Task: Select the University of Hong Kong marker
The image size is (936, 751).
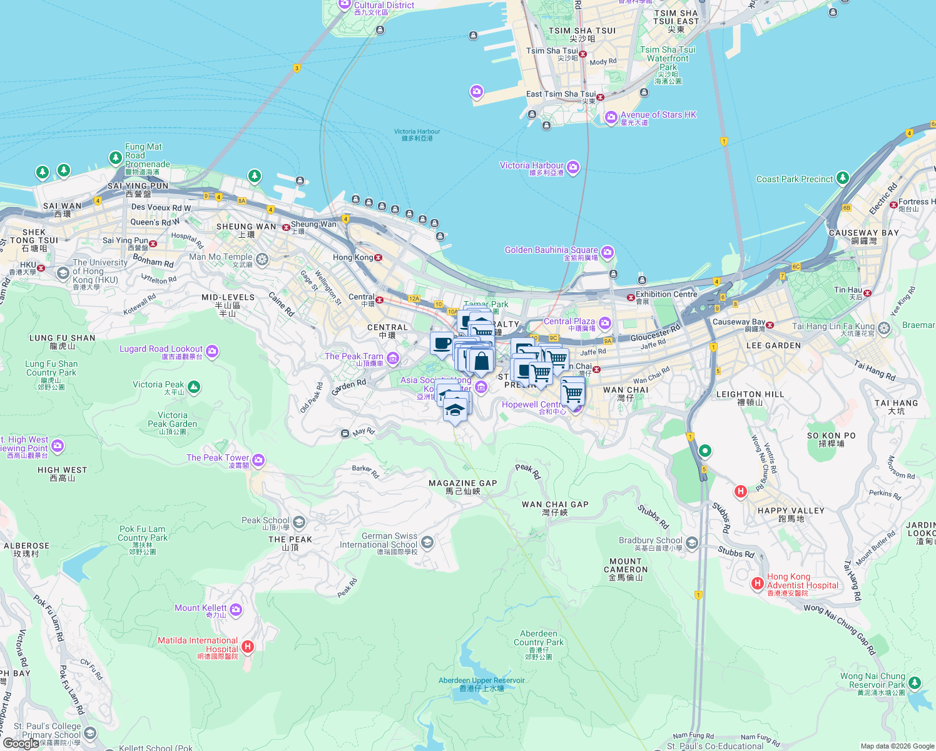Action: tap(63, 273)
